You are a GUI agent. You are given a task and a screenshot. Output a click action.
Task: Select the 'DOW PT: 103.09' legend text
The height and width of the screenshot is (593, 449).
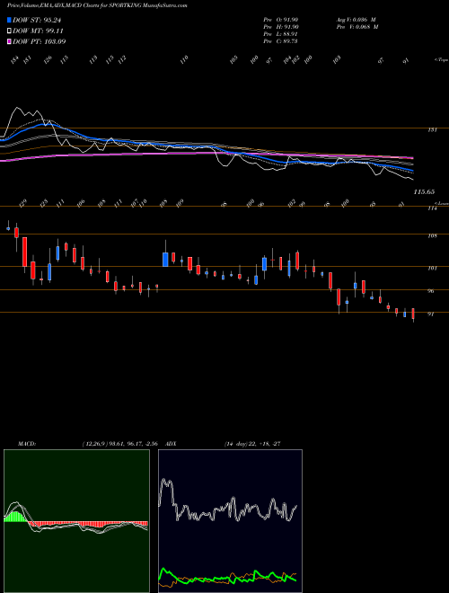[40, 41]
